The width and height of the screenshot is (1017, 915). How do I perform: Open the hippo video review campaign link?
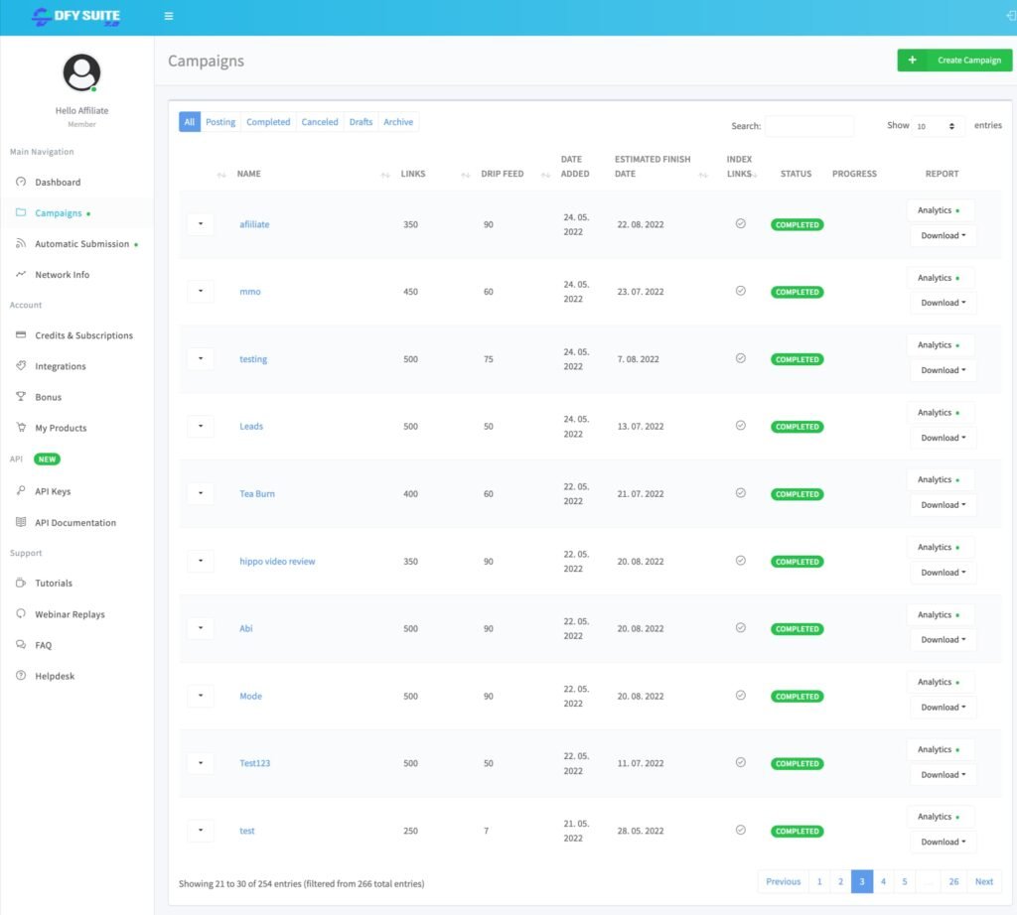click(277, 562)
